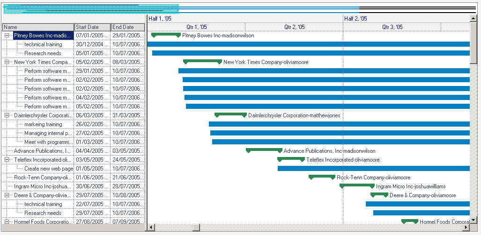Select Rock-Tenn Company row in tree
This screenshot has height=235, width=481.
43,178
